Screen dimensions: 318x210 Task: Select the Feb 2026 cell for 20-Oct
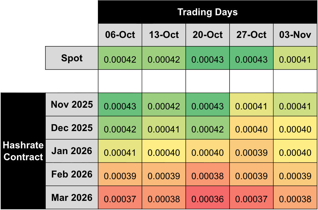[x=208, y=176]
